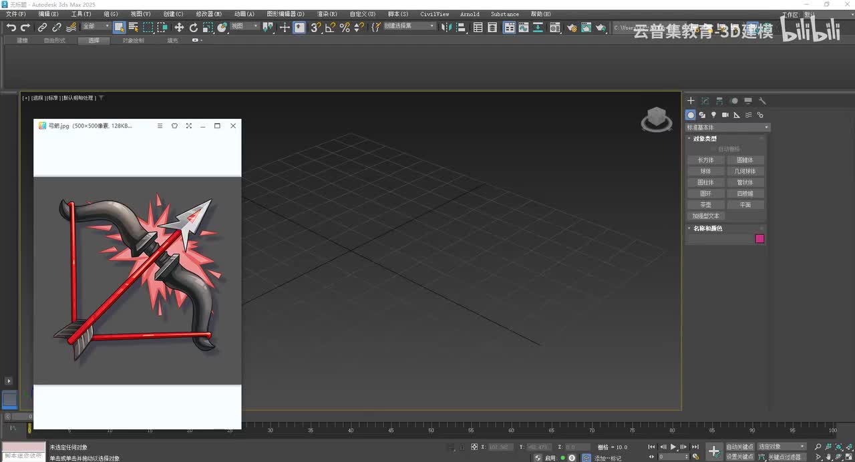Toggle Auto Key (自动关键点) mode

coord(739,447)
